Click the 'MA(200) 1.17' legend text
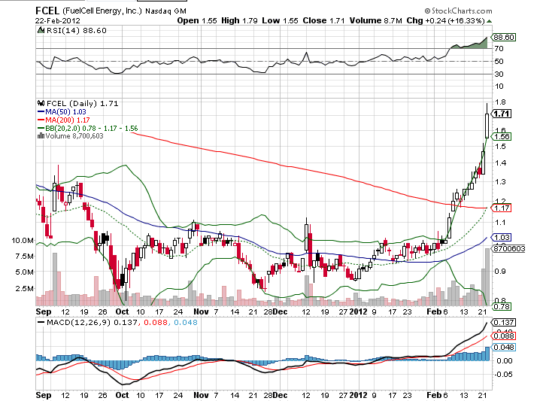 coord(68,120)
